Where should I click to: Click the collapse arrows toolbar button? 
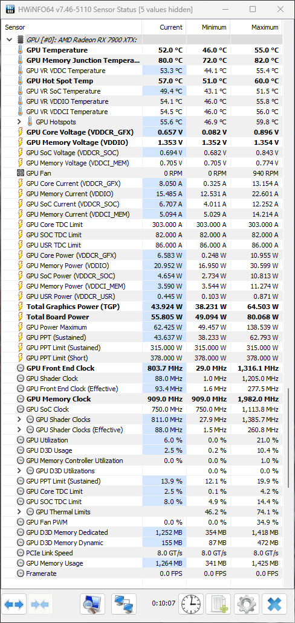click(40, 604)
